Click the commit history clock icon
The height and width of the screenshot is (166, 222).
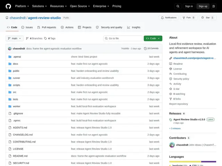click(x=145, y=48)
